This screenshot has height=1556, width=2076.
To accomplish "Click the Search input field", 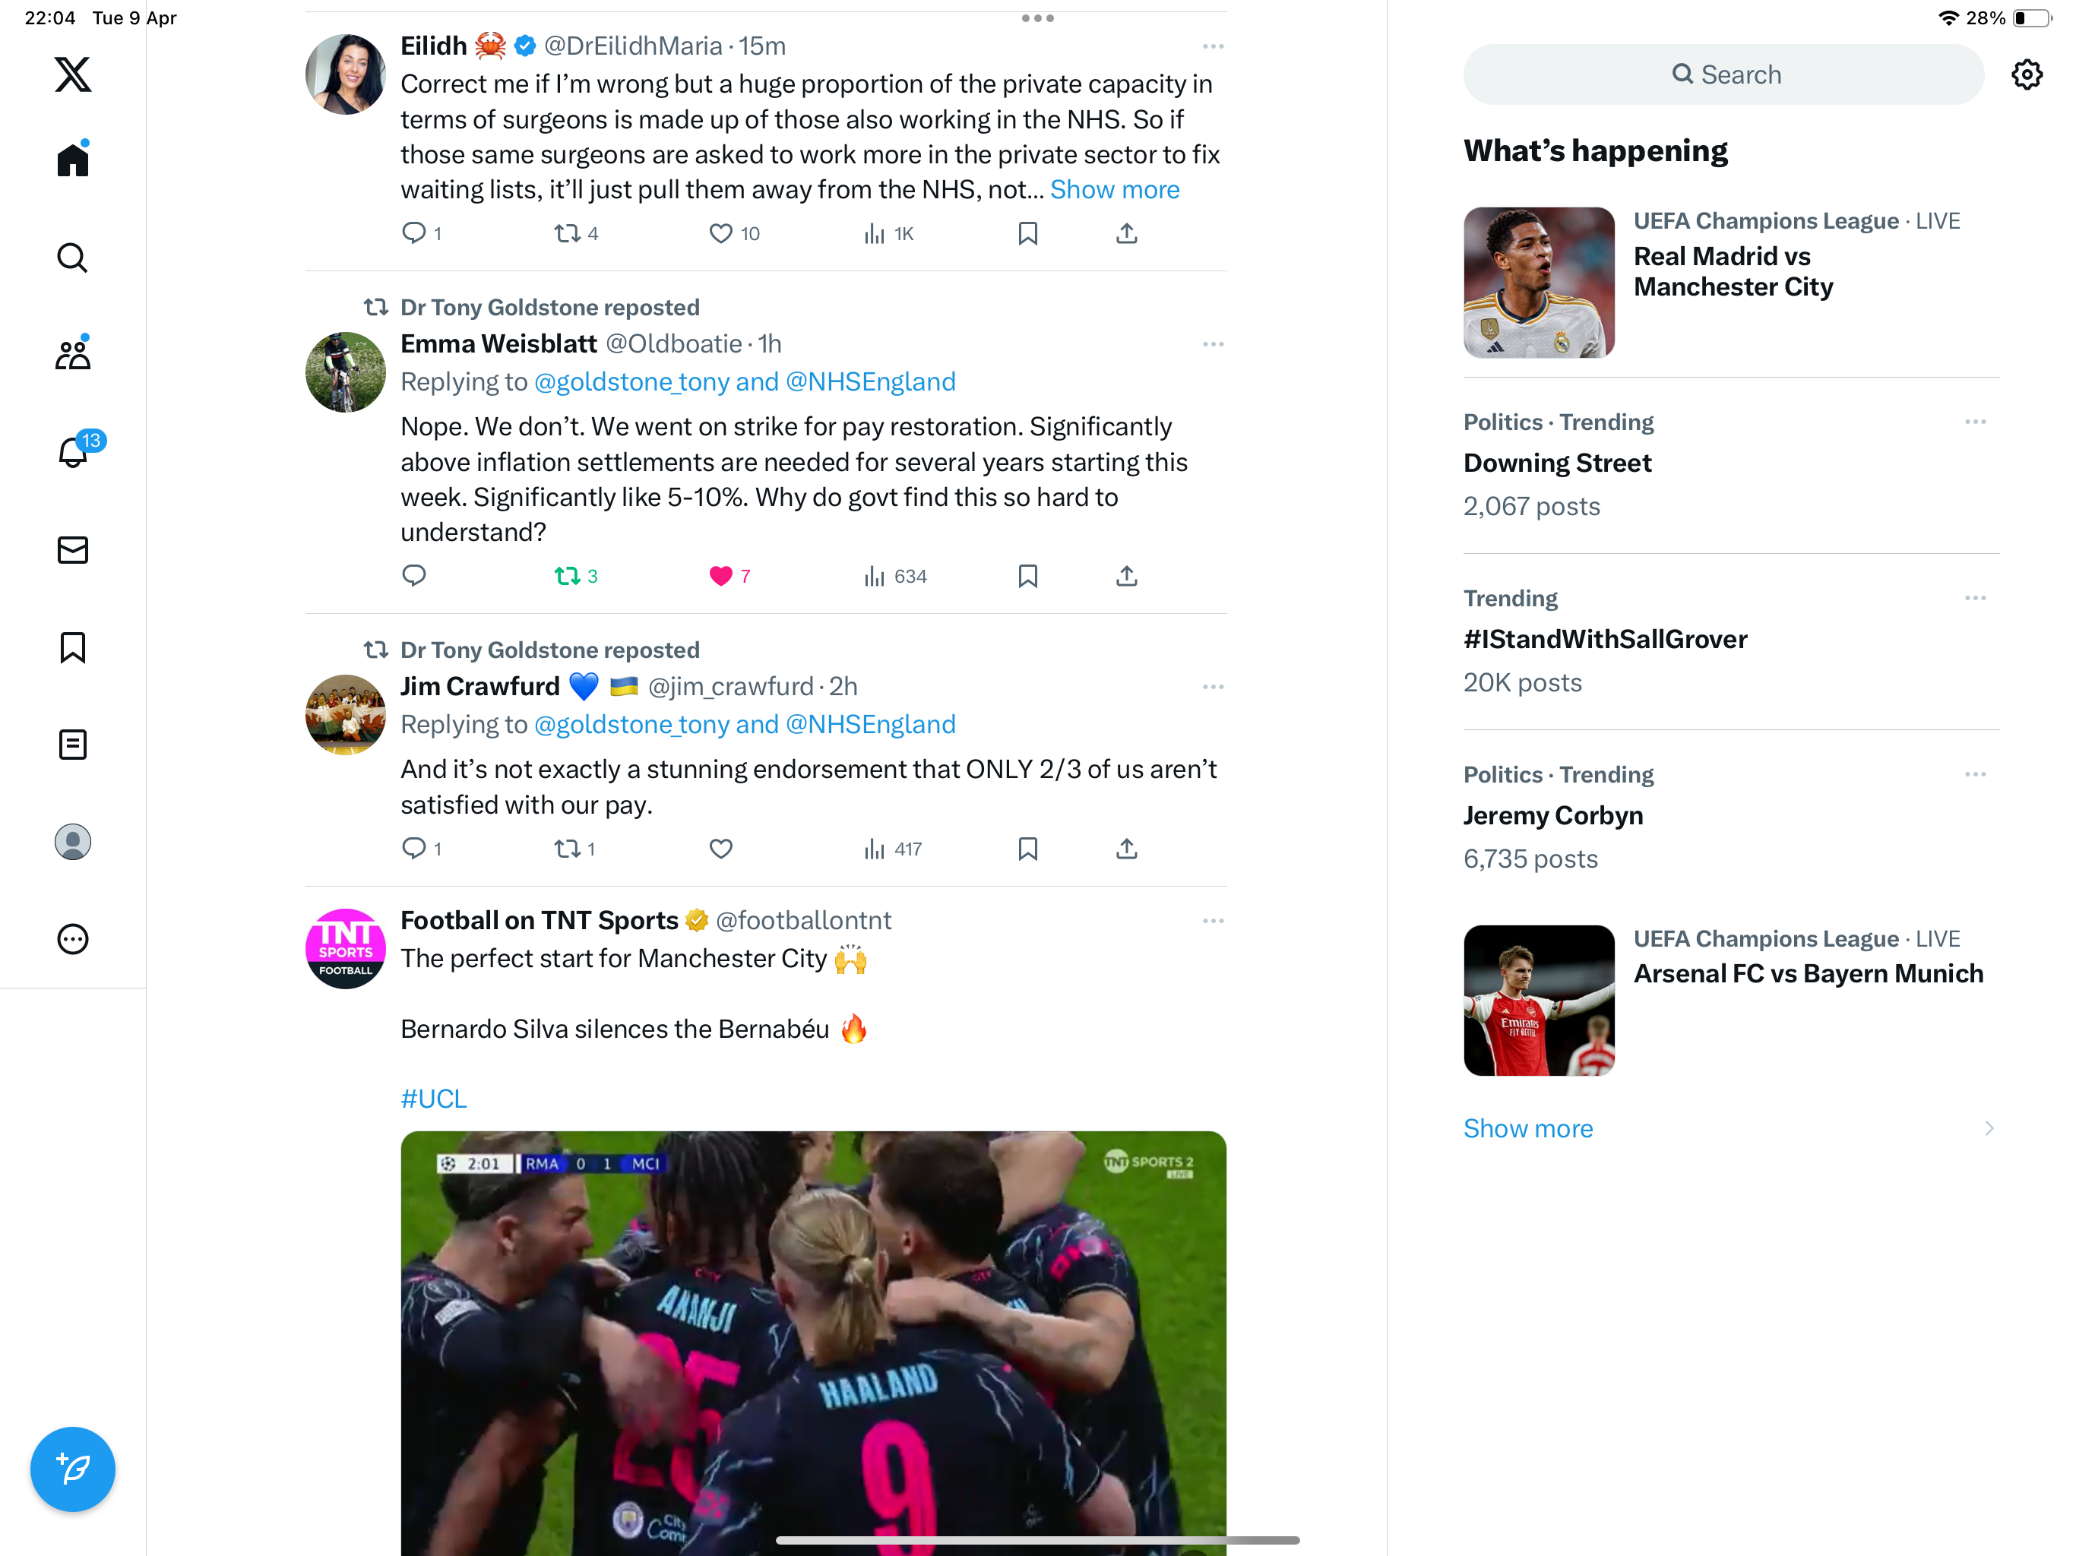I will 1724,75.
